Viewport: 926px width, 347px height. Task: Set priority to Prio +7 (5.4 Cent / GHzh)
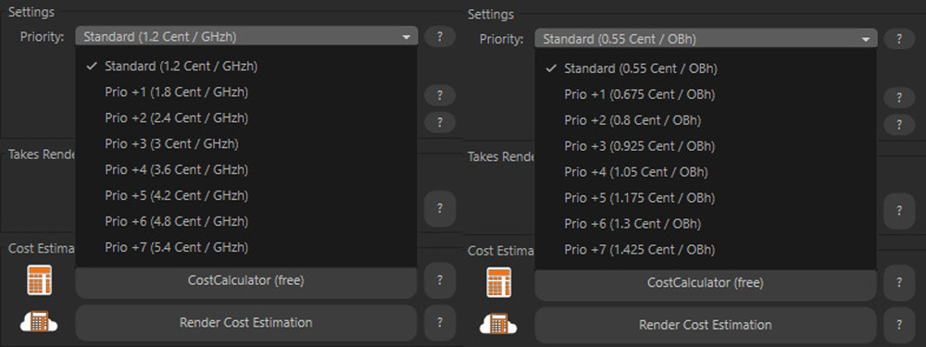pyautogui.click(x=246, y=247)
